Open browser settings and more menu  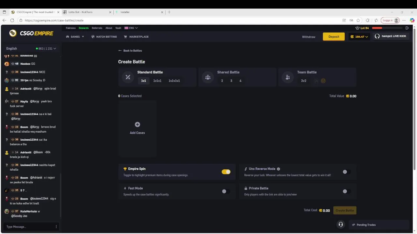(x=404, y=20)
